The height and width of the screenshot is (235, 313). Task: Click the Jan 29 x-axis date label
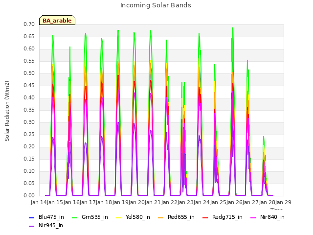(x=283, y=203)
